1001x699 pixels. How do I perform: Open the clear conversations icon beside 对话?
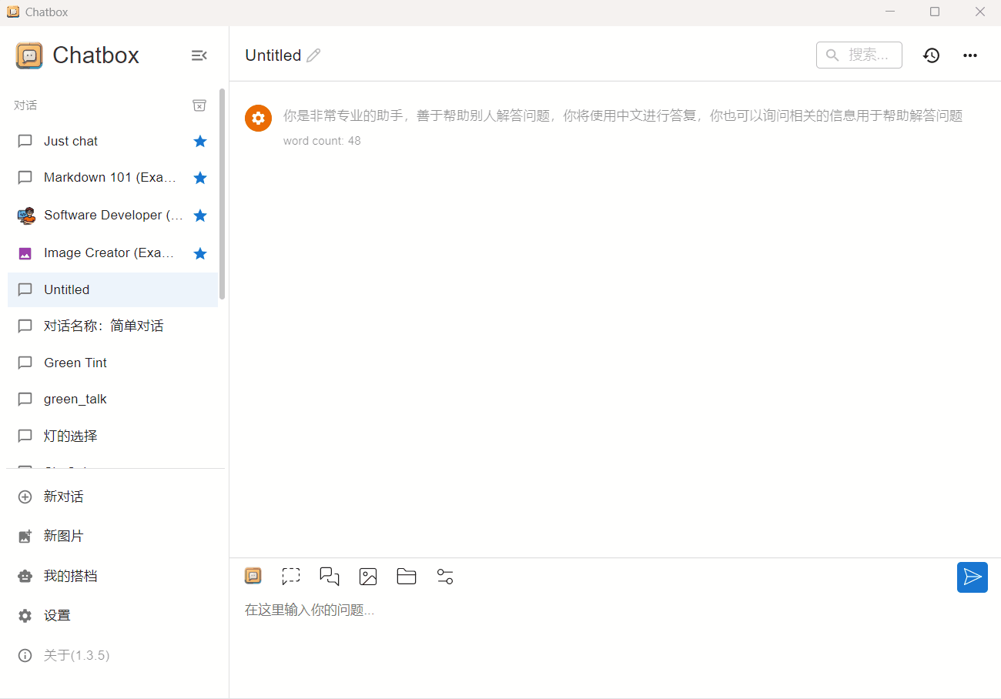(x=199, y=105)
